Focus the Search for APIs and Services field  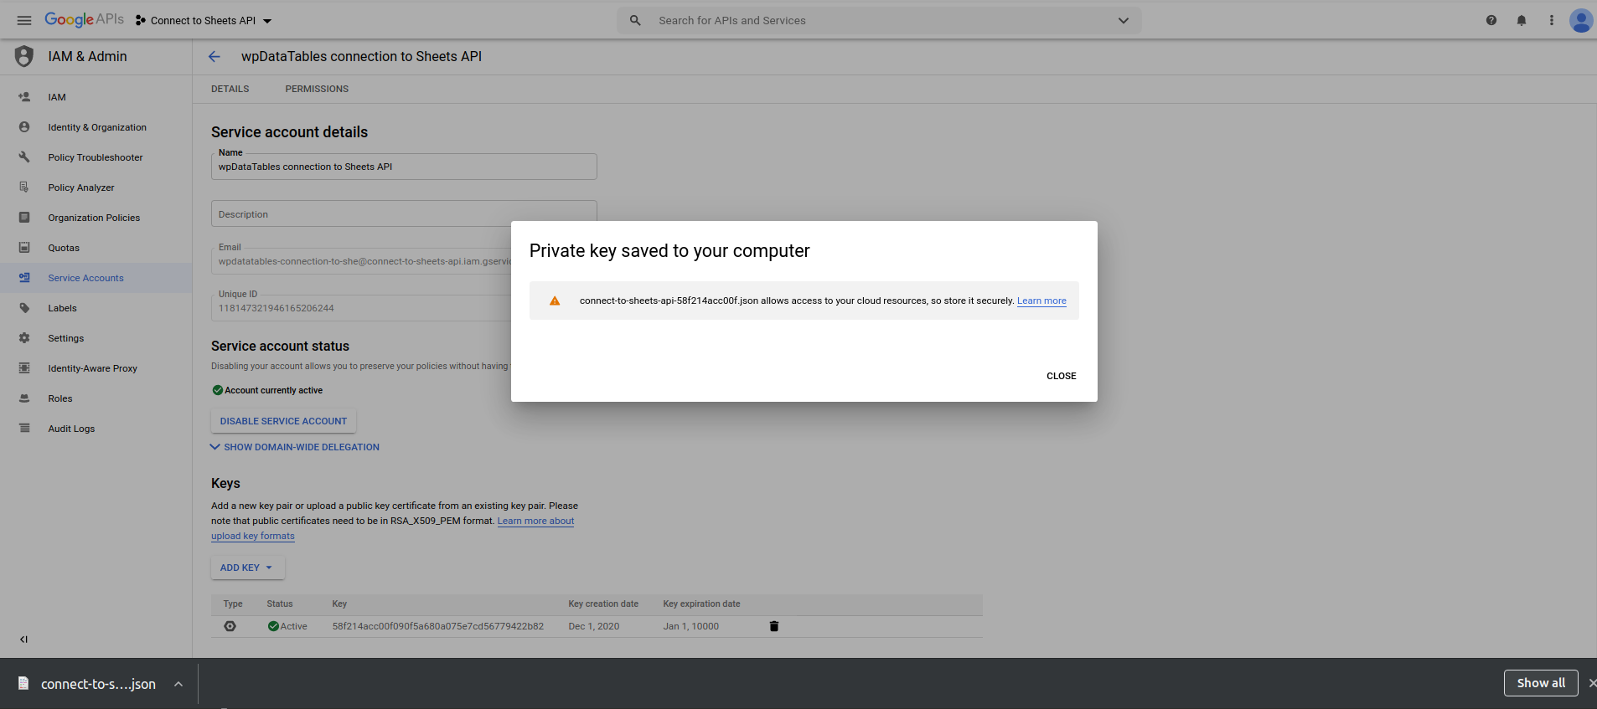(880, 20)
